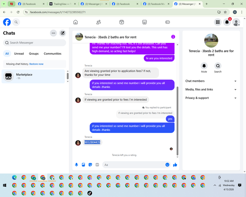This screenshot has width=246, height=197.
Task: Click the voice clip microphone icon
Action: [76, 164]
